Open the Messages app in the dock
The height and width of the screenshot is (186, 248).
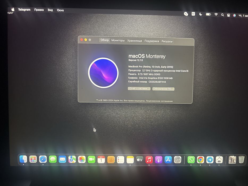tap(53, 159)
